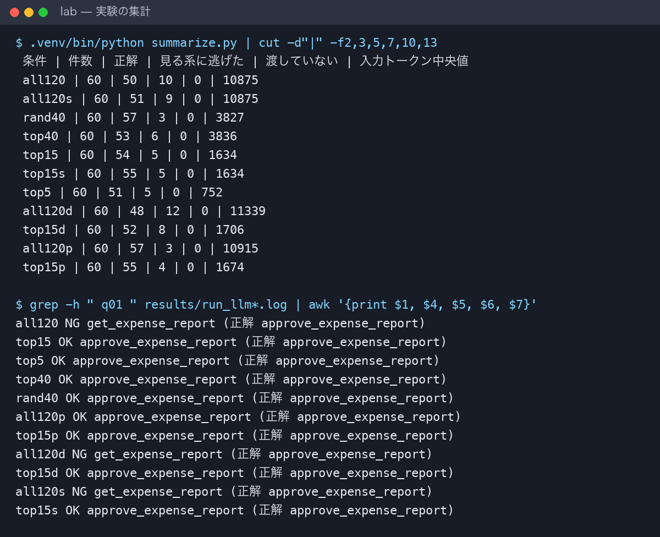Screen dimensions: 660x537
Task: Click the 'top15d OK approve_expense_report' log line
Action: point(235,473)
